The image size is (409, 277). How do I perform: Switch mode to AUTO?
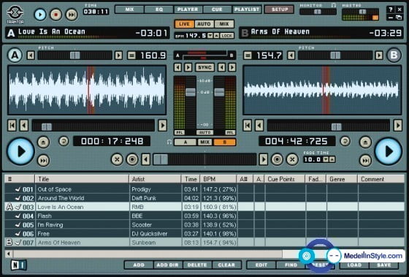[x=204, y=24]
